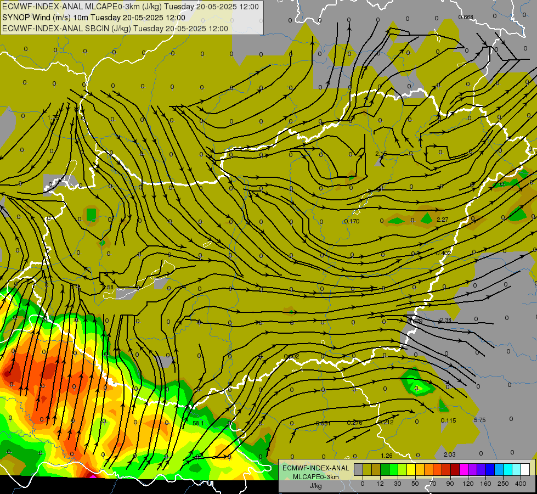Viewport: 537px width, 494px height.
Task: Click the orange legend swatch before 70
Action: (x=429, y=469)
